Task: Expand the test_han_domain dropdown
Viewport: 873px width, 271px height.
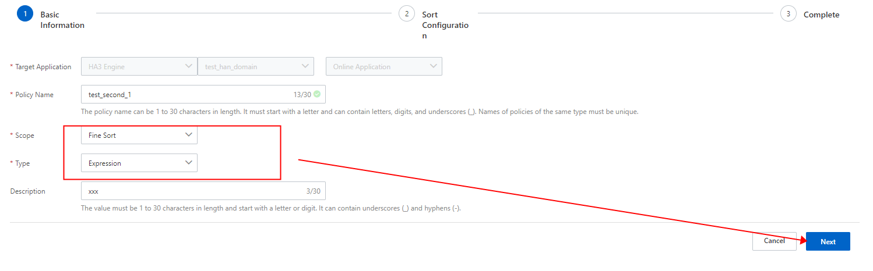Action: (256, 66)
